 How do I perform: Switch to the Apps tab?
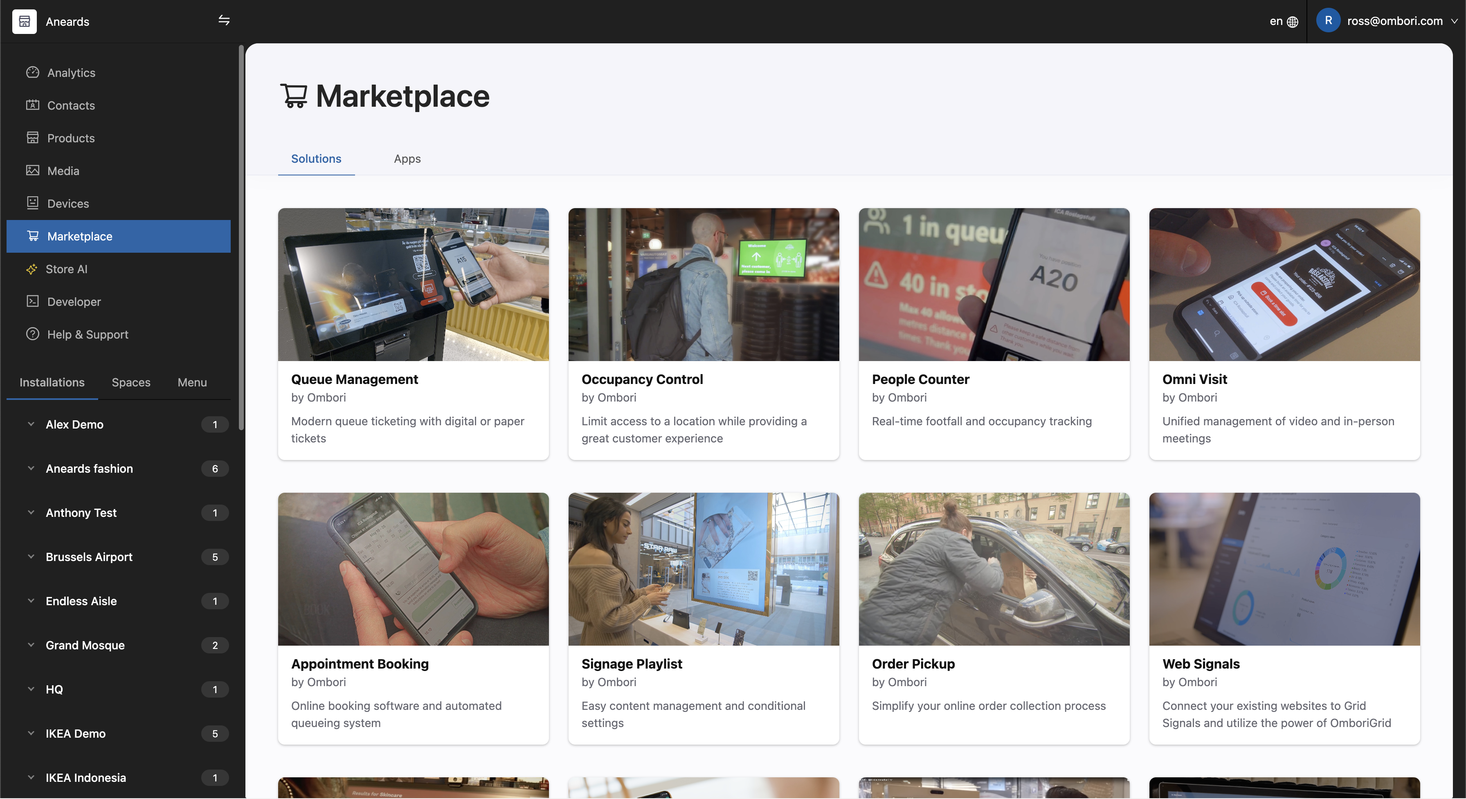pyautogui.click(x=407, y=159)
